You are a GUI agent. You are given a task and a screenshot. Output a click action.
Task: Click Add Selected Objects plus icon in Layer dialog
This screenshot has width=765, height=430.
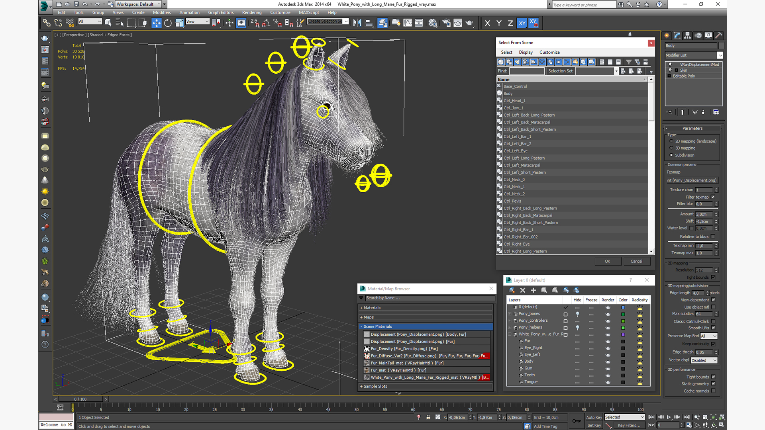(x=534, y=290)
